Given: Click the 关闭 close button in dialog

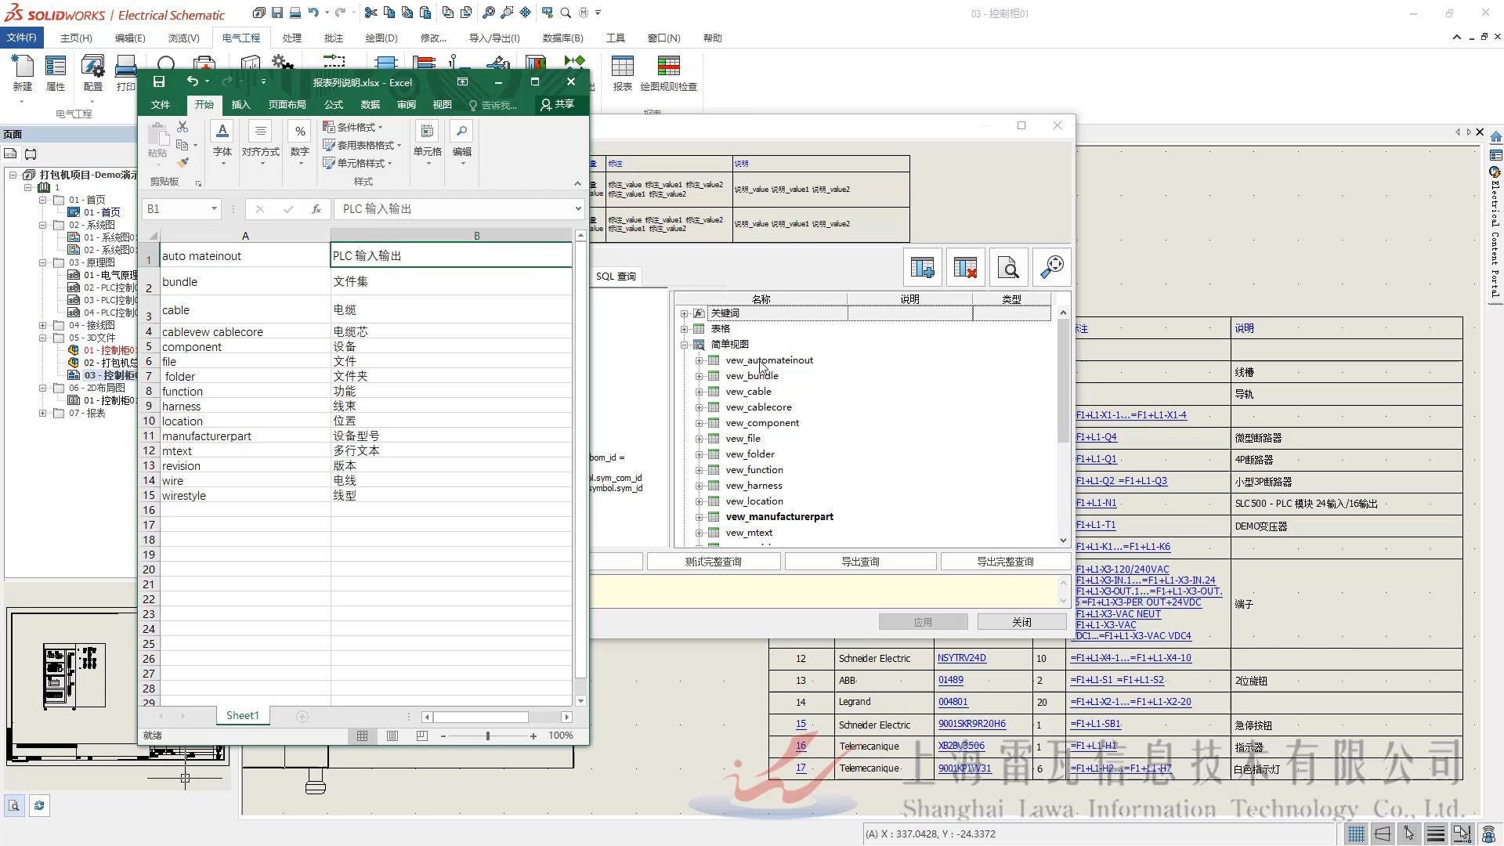Looking at the screenshot, I should [x=1021, y=622].
